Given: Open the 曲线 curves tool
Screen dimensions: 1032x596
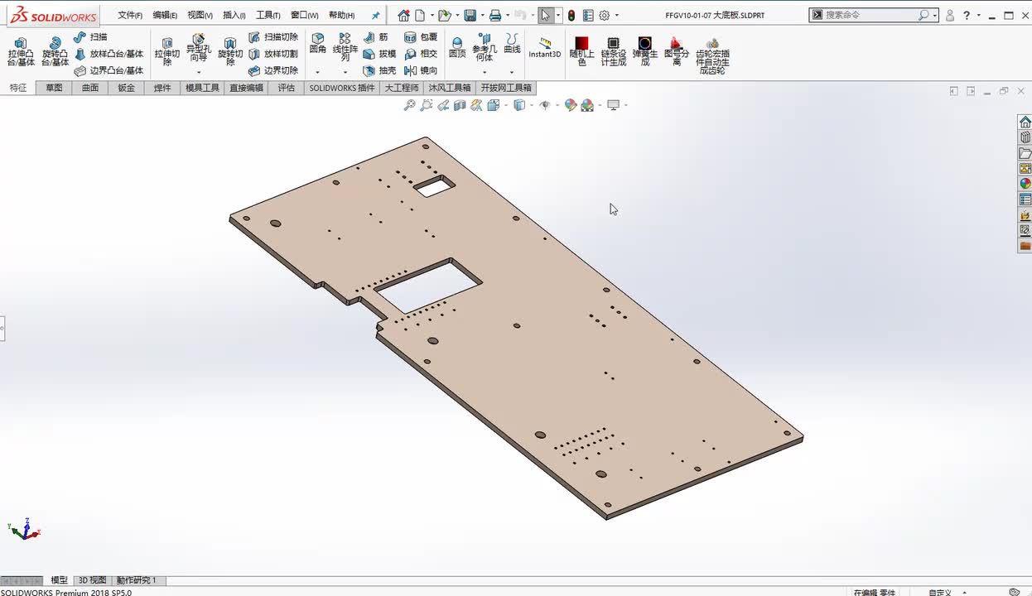Looking at the screenshot, I should click(x=513, y=44).
